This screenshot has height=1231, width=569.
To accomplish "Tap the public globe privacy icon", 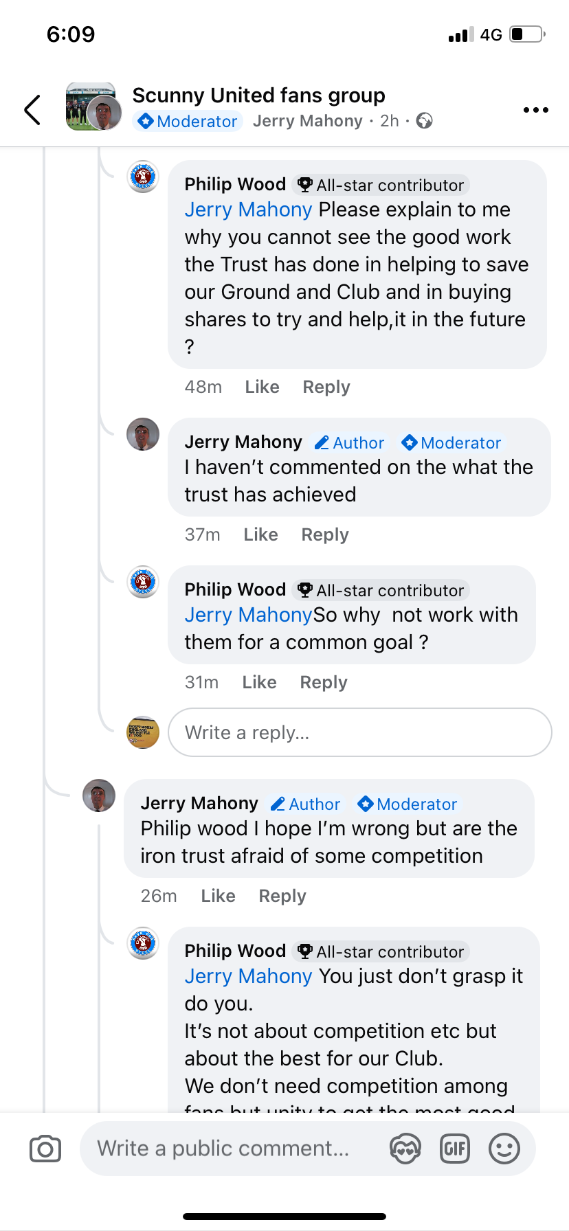I will tap(425, 121).
